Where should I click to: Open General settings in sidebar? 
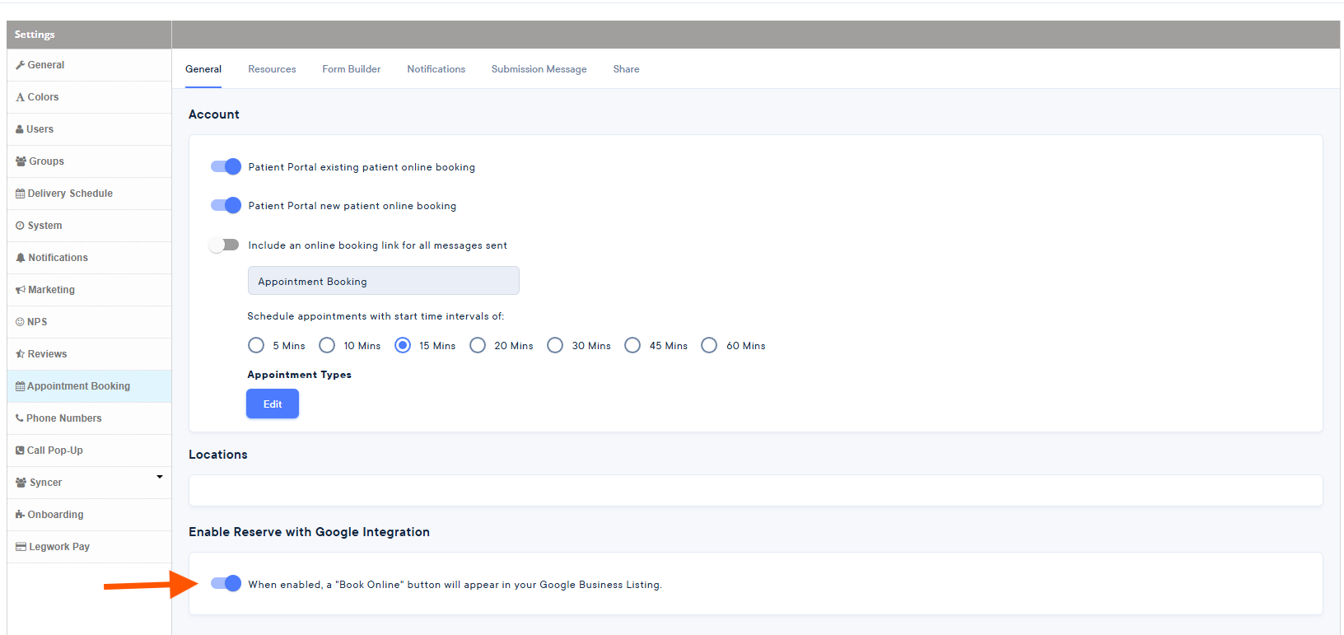(89, 65)
